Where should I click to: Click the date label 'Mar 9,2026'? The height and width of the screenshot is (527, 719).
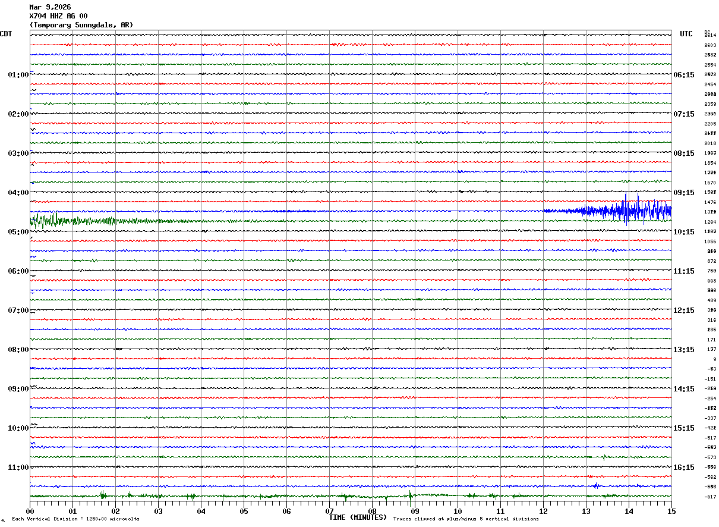pyautogui.click(x=50, y=7)
